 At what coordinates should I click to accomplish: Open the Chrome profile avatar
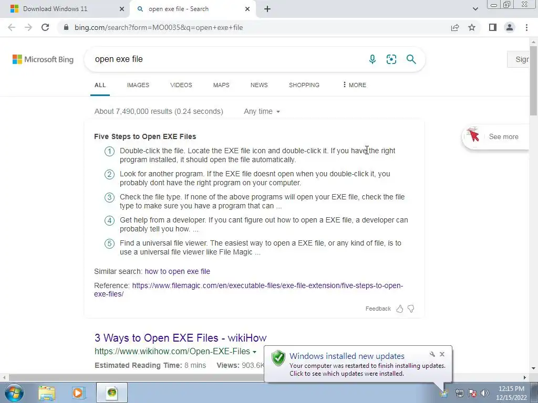point(510,27)
